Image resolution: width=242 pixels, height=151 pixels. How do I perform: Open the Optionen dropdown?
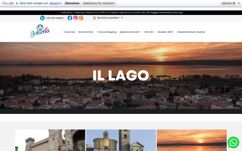[228, 3]
